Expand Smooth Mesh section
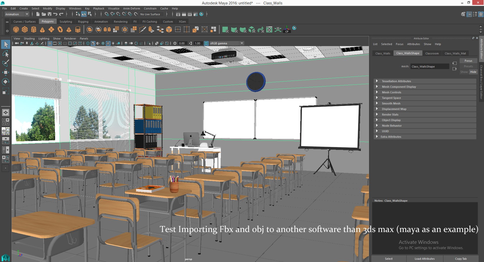This screenshot has width=484, height=262. point(425,103)
